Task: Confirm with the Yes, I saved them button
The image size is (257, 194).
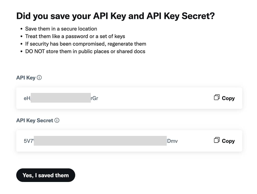Action: pyautogui.click(x=46, y=175)
